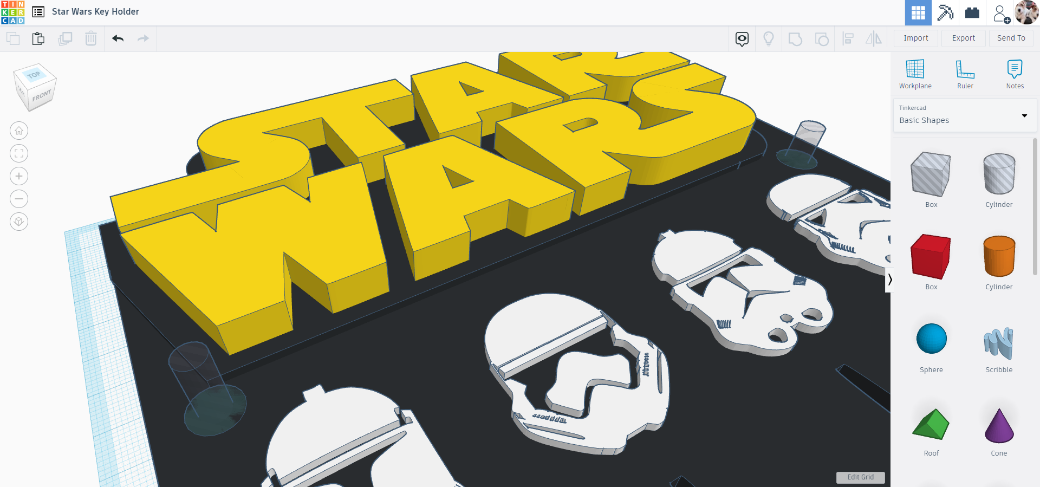Click the Copy toolbar icon

13,38
